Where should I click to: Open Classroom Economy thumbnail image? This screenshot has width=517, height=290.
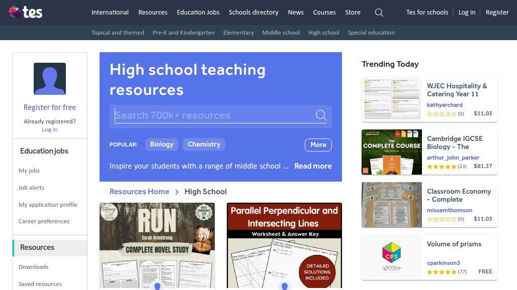[x=392, y=205]
